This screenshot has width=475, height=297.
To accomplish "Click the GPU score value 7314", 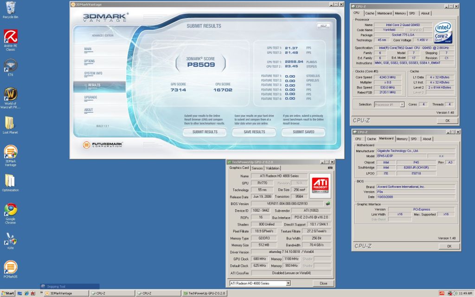I will point(178,90).
